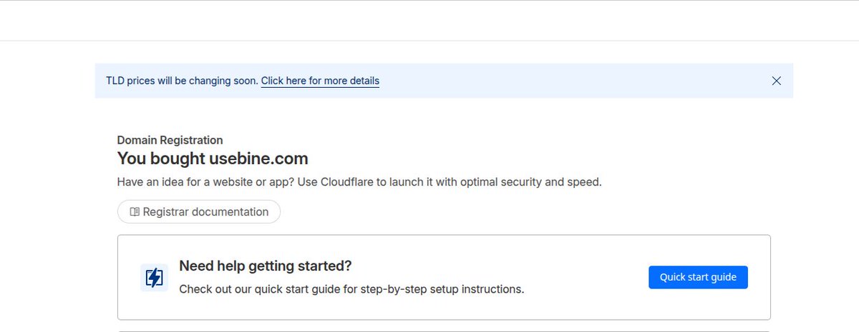The height and width of the screenshot is (332, 859).
Task: Click the light blue notification banner background
Action: 573,81
